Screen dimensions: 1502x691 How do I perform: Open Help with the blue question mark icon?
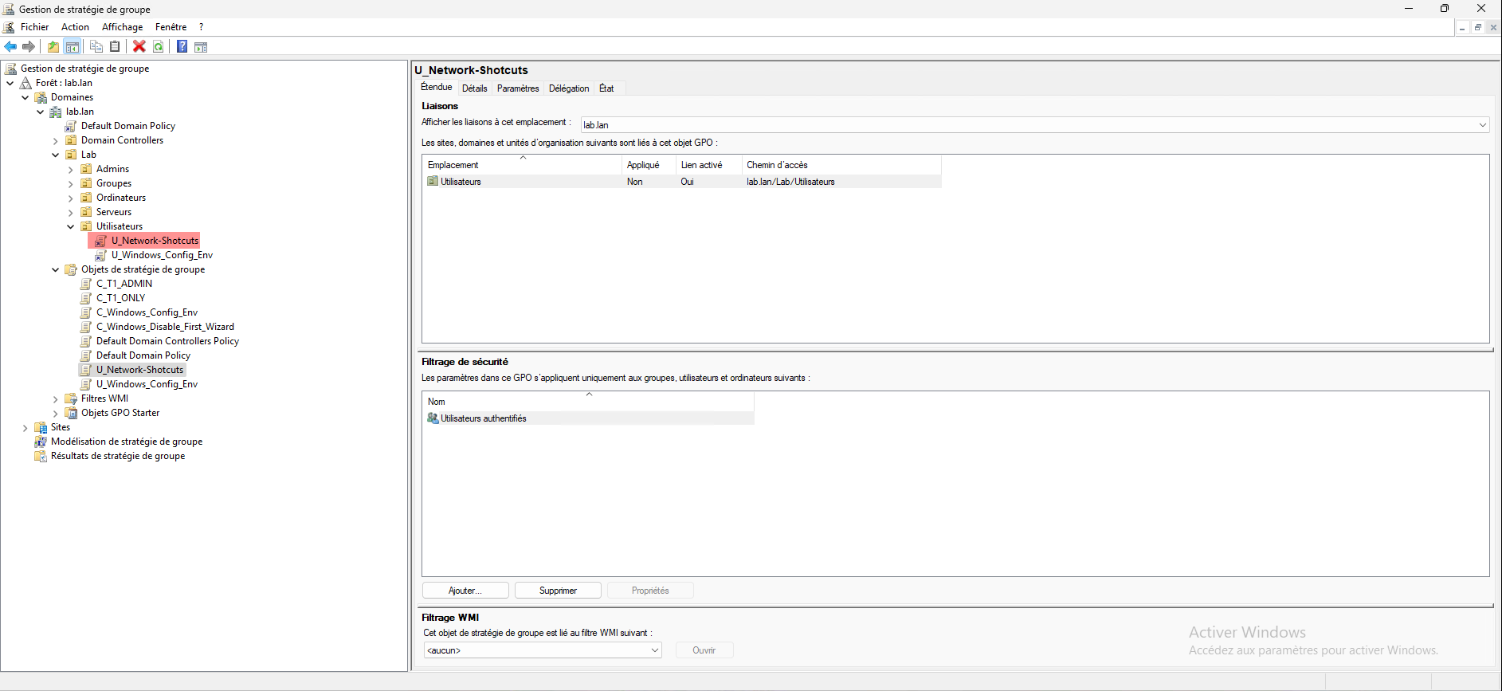182,46
